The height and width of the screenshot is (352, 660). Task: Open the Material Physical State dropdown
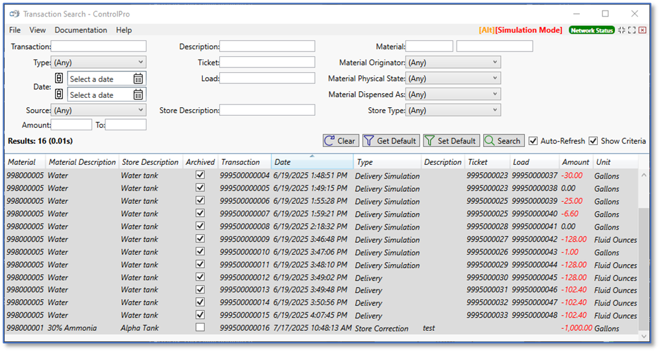(x=453, y=79)
